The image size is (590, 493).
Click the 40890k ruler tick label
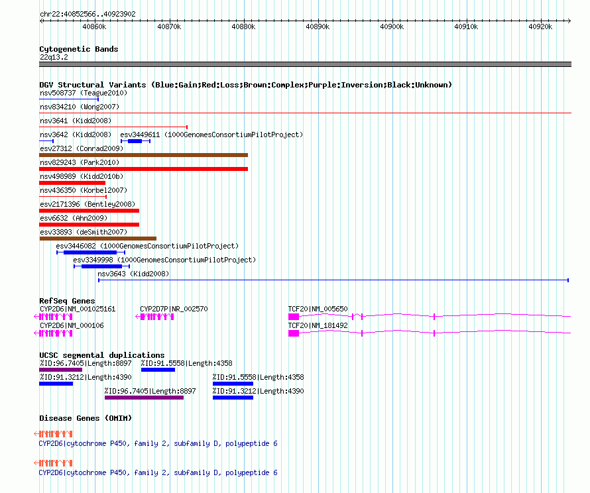click(x=318, y=27)
